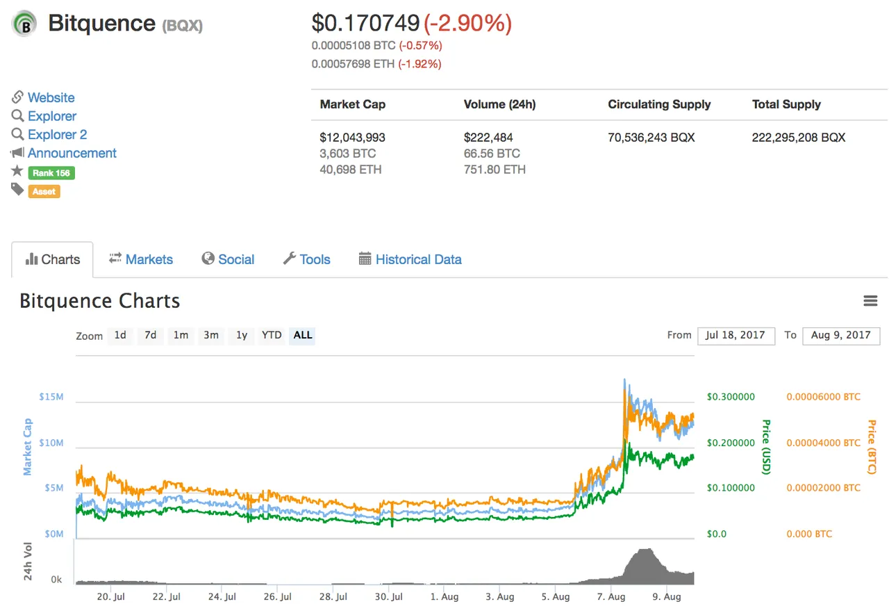Click the To date field Aug 9, 2017
The image size is (889, 613).
coord(841,336)
